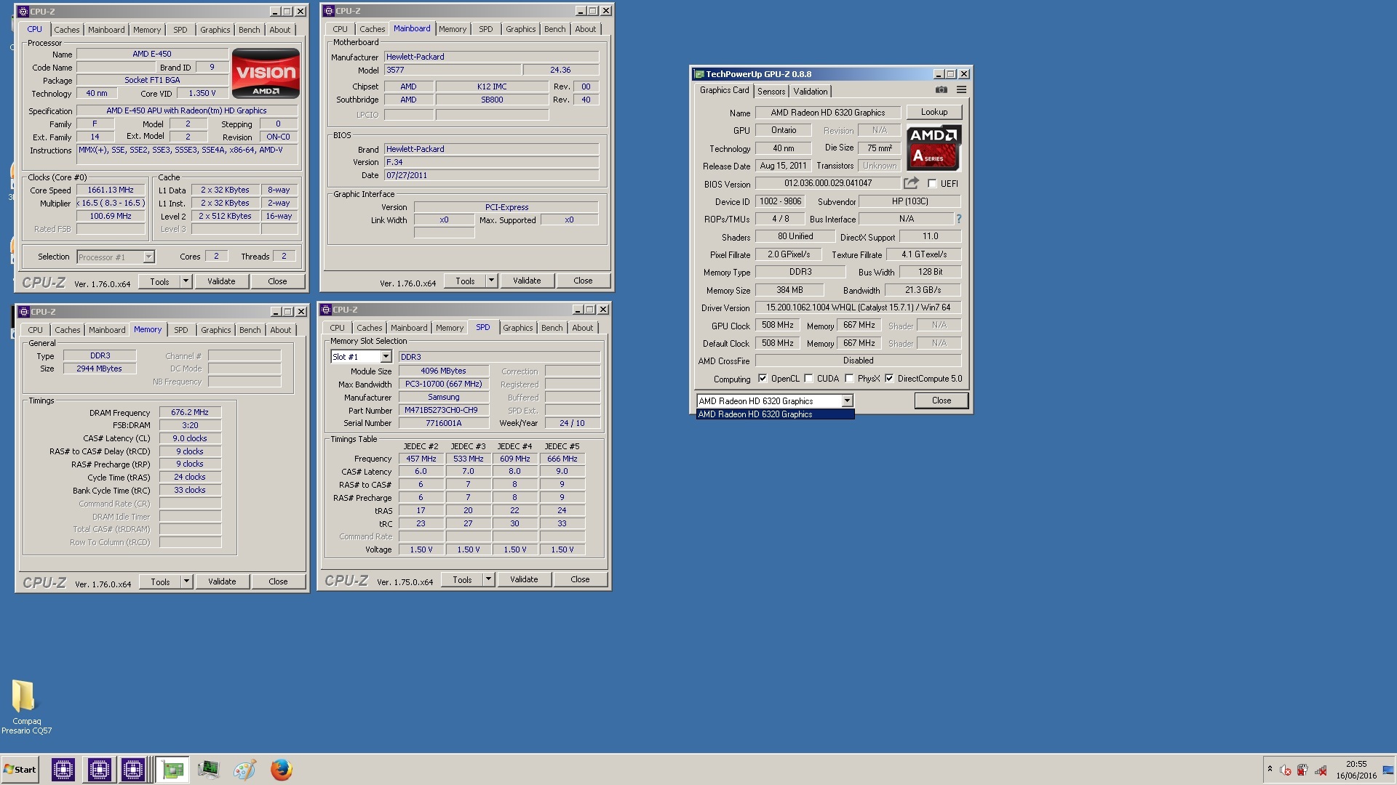
Task: Expand Tools arrow in CPU-Z processor window
Action: point(186,281)
